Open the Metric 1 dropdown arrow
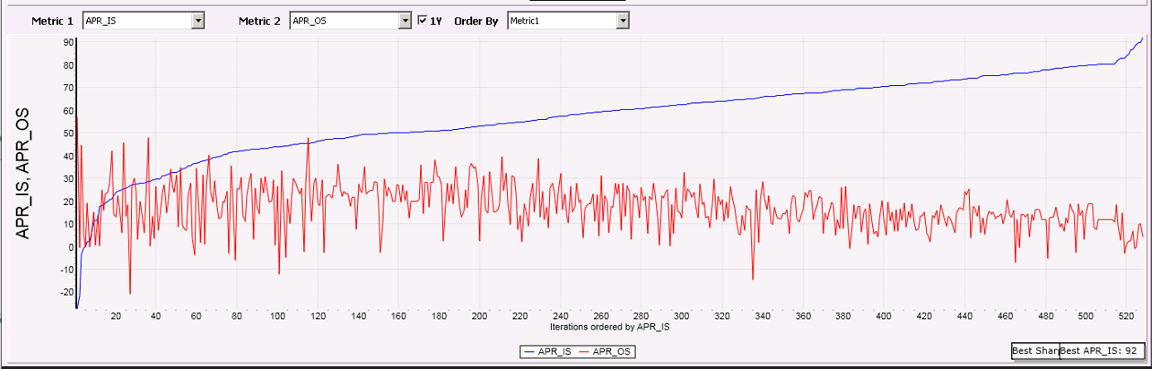 click(198, 21)
